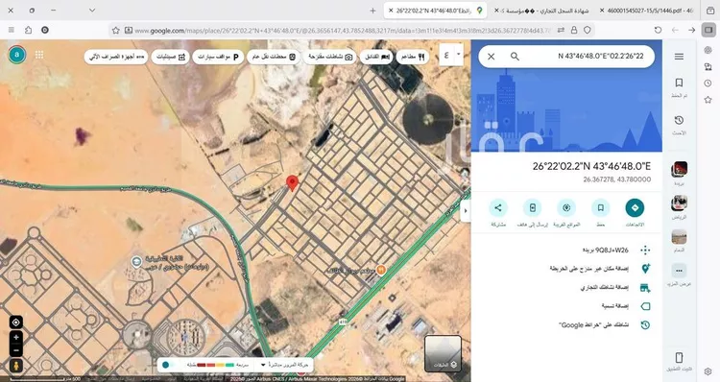Image resolution: width=720 pixels, height=382 pixels.
Task: Click the Hotels (الفنادق) filter chip
Action: point(376,57)
